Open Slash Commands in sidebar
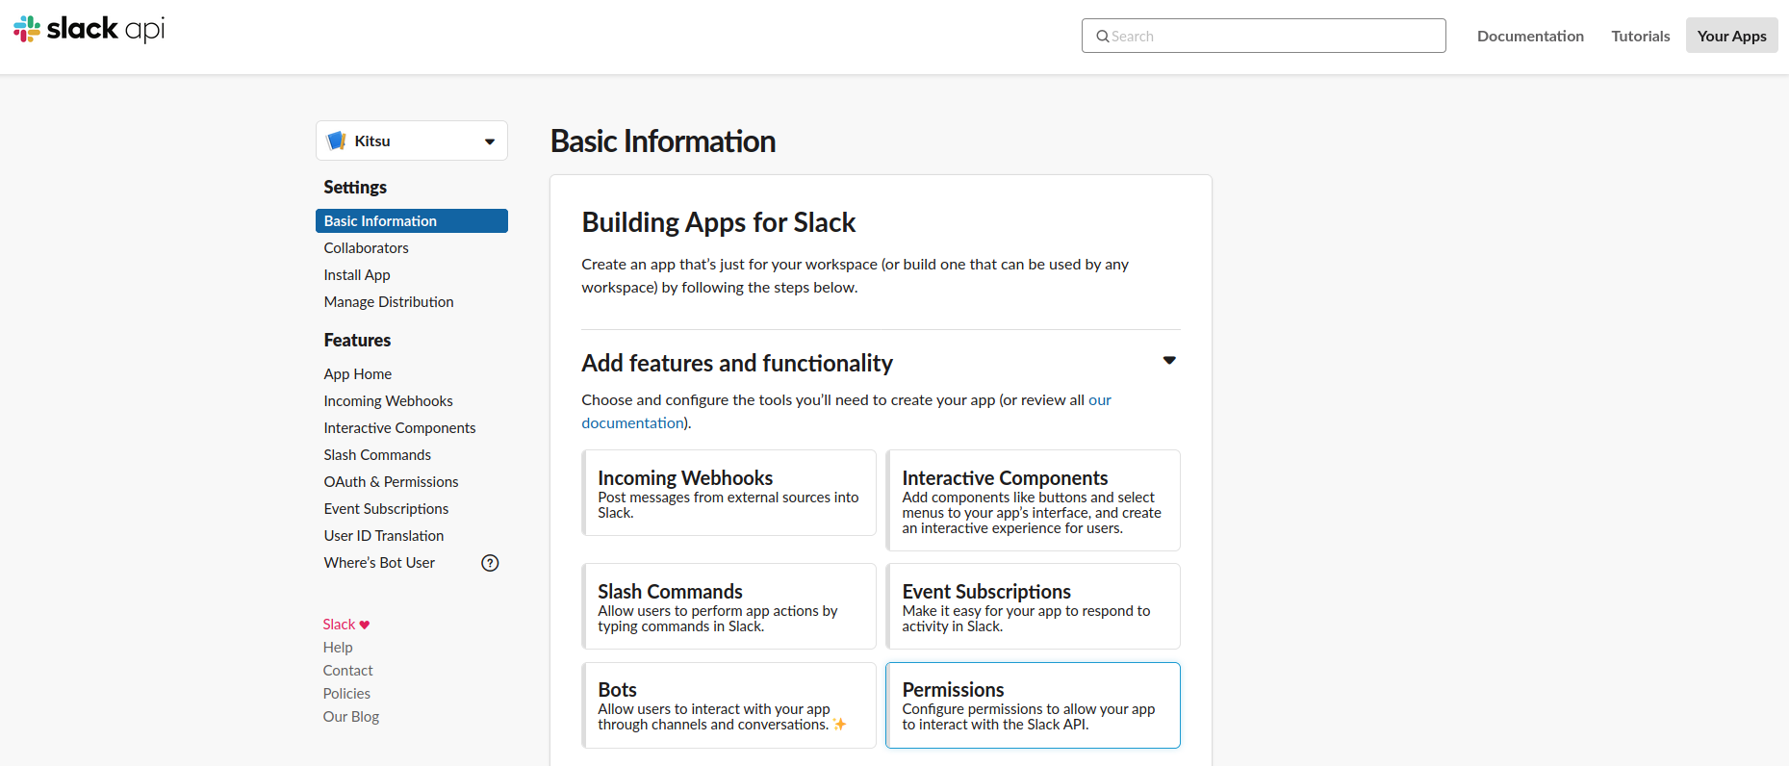The width and height of the screenshot is (1789, 766). [x=377, y=455]
